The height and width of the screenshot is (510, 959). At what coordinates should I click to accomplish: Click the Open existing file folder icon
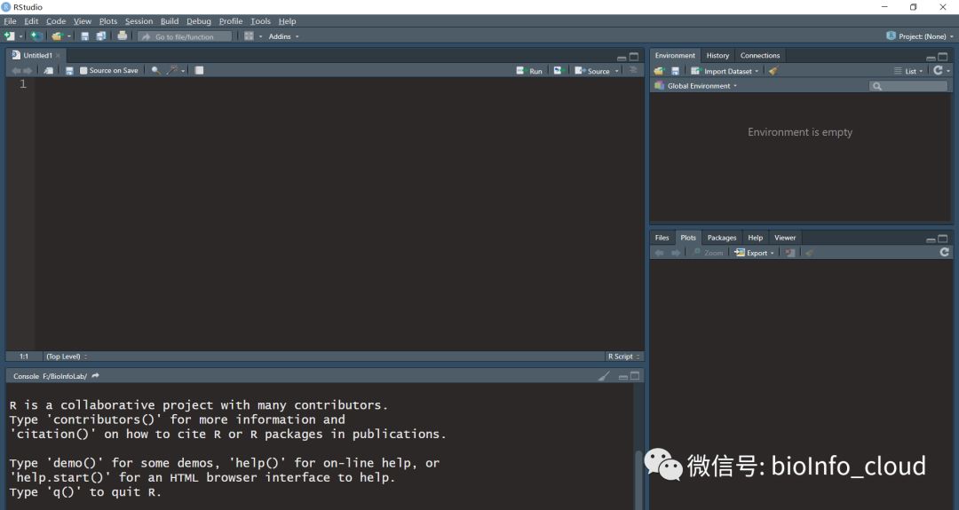(x=57, y=36)
